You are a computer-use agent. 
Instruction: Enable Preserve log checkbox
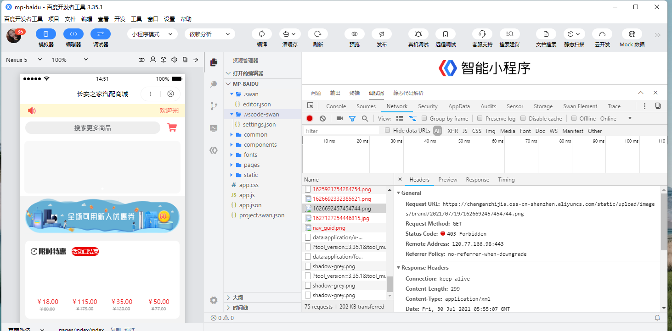(480, 118)
